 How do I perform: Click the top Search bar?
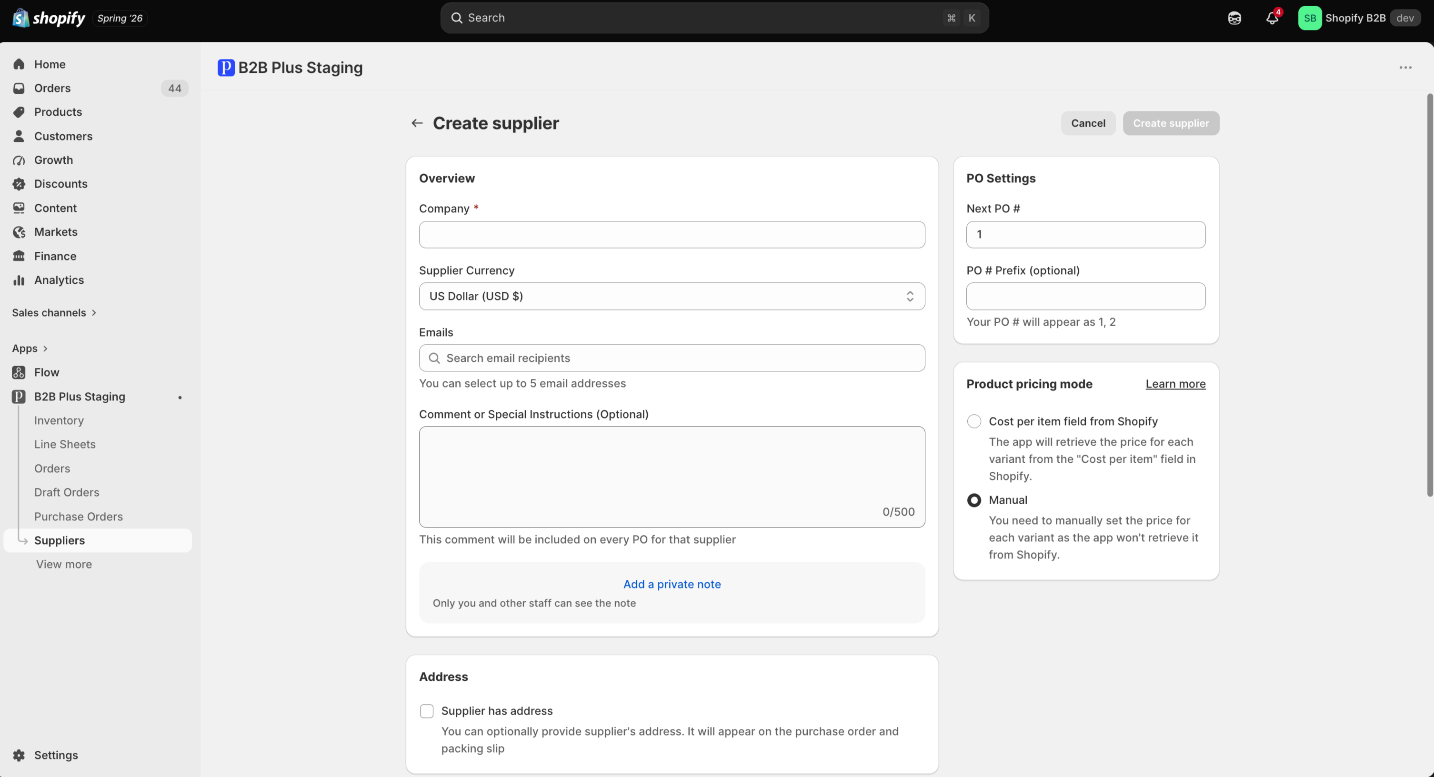(714, 18)
